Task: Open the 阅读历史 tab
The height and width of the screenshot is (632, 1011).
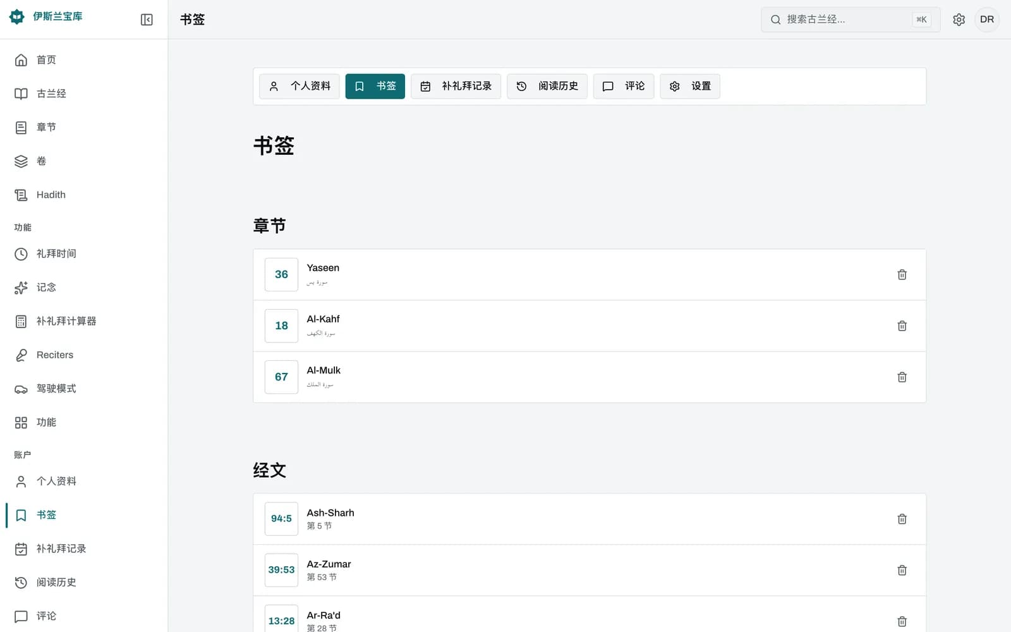Action: pyautogui.click(x=547, y=86)
